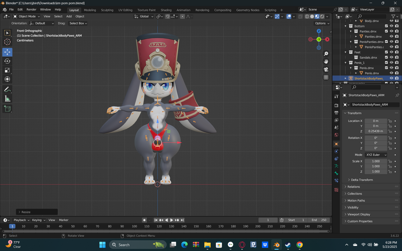Open the Bone properties tab icon
Viewport: 402px width, 251px height.
point(336,173)
